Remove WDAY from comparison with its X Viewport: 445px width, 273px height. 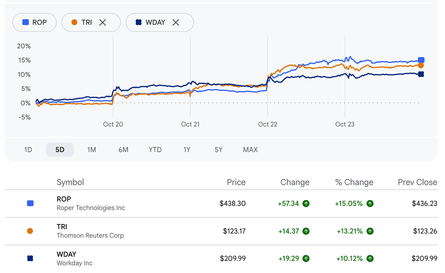click(x=176, y=22)
